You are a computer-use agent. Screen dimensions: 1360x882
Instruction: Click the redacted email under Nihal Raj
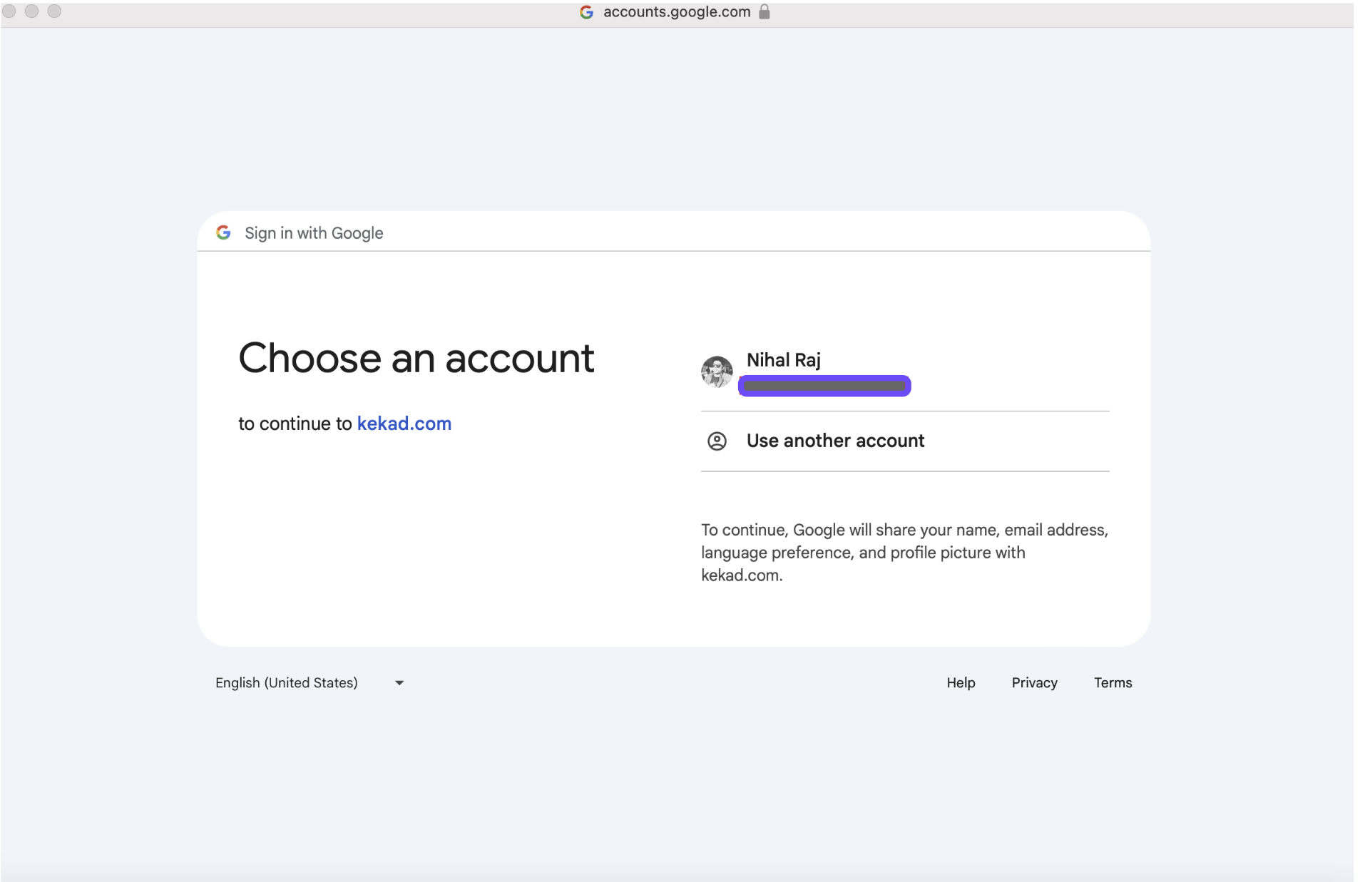pyautogui.click(x=824, y=386)
